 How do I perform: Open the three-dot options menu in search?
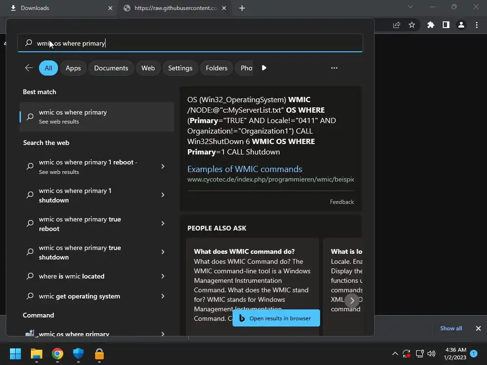[334, 68]
